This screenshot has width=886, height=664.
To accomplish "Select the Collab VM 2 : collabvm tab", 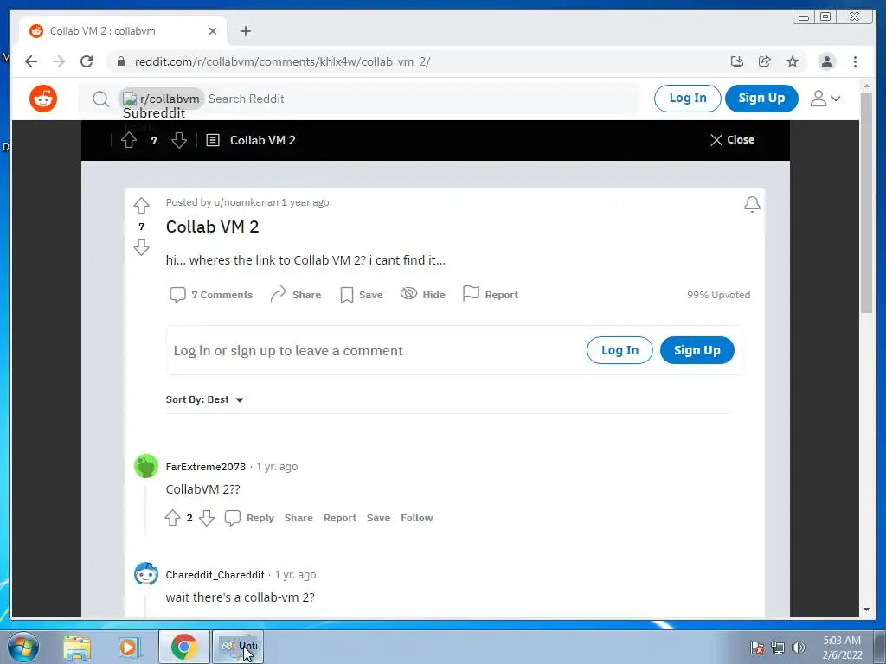I will click(123, 31).
